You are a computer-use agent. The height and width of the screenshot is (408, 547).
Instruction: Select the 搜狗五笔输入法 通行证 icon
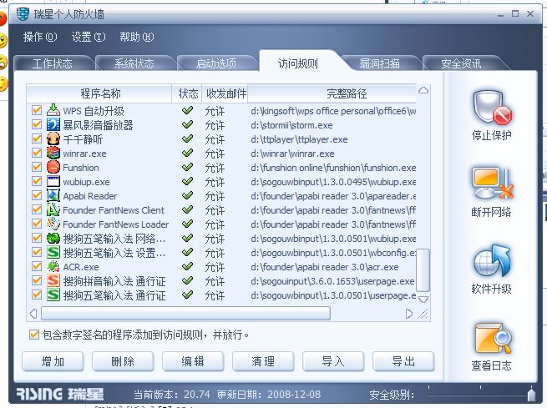pos(53,295)
